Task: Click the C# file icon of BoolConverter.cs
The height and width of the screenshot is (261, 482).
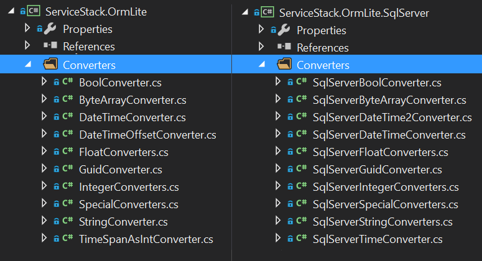Action: [x=68, y=81]
